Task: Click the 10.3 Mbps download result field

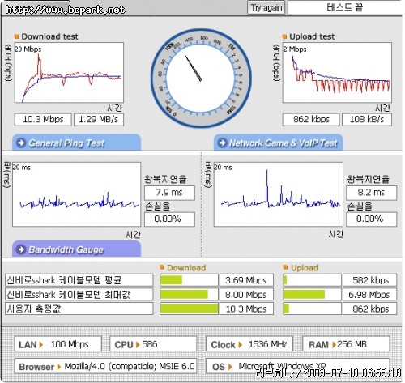Action: click(43, 120)
